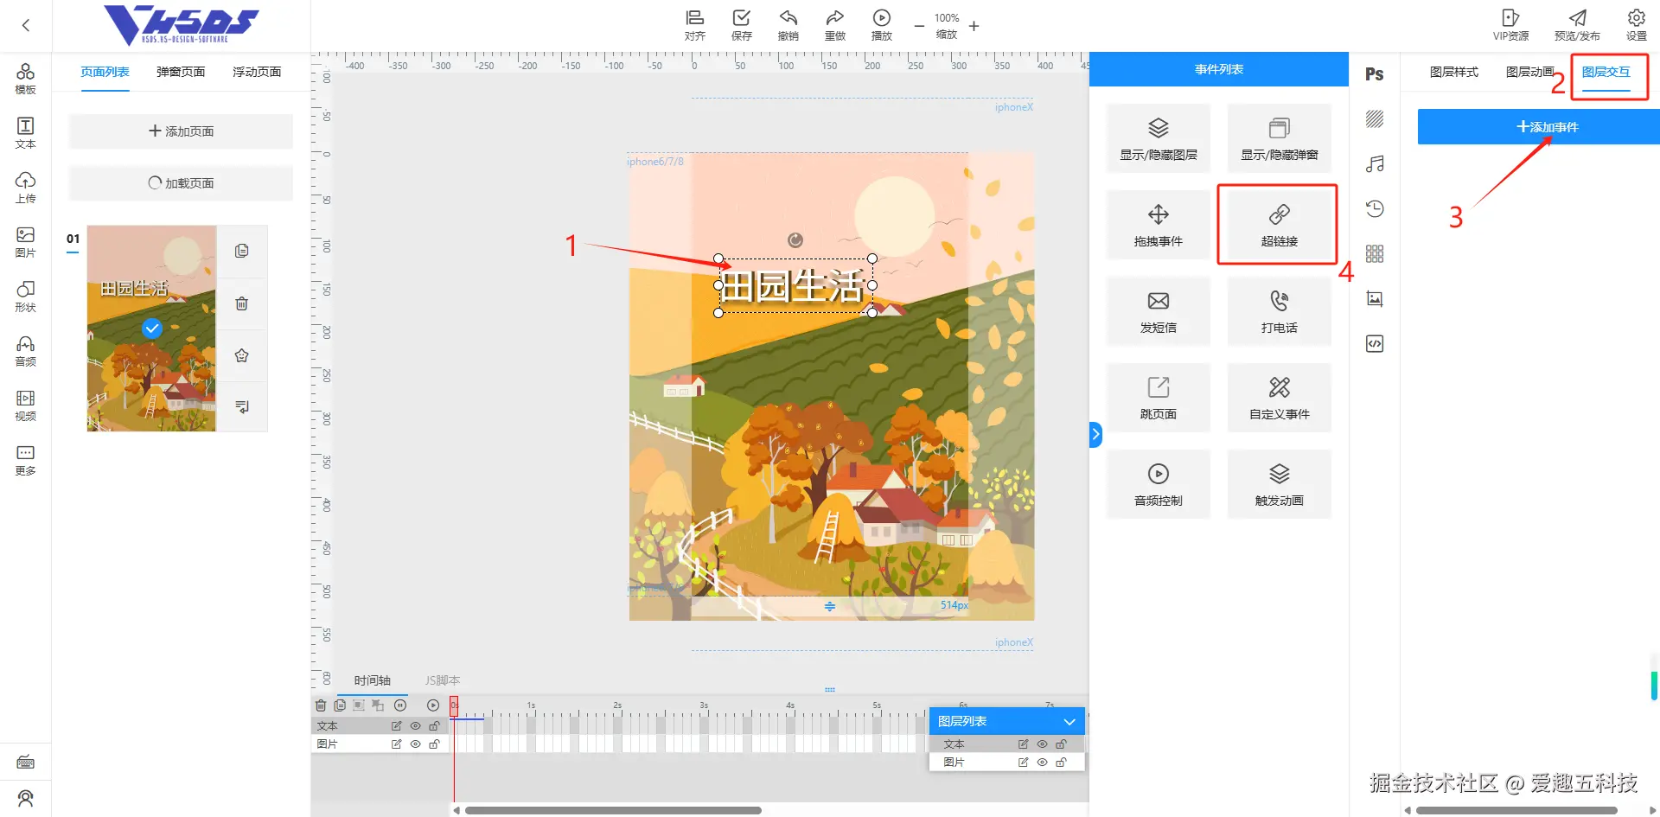Image resolution: width=1660 pixels, height=817 pixels.
Task: Toggle 图片 visibility in 图层列表 panel
Action: pyautogui.click(x=1042, y=763)
